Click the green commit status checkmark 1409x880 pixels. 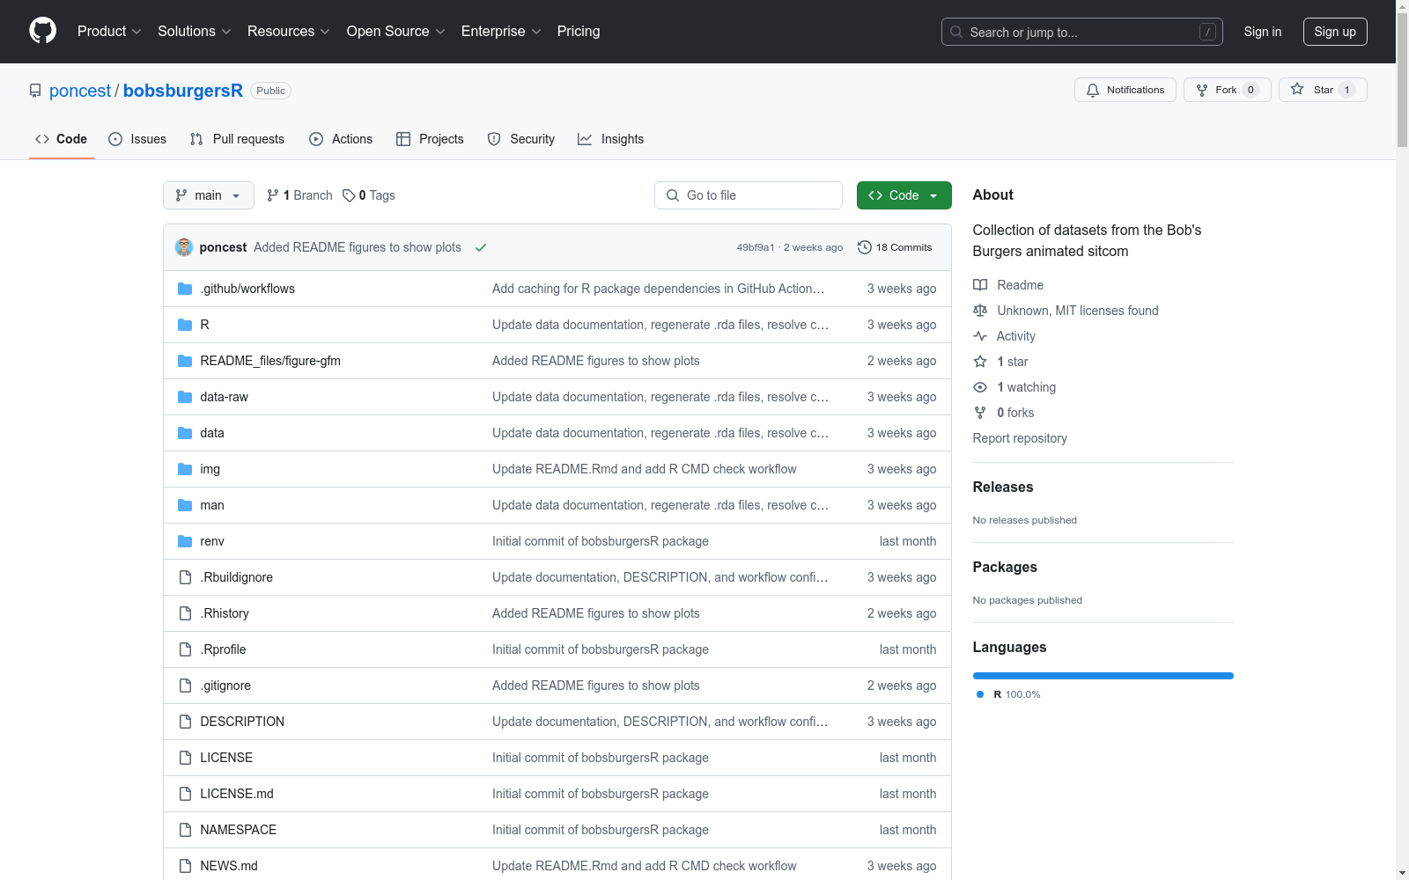(481, 247)
